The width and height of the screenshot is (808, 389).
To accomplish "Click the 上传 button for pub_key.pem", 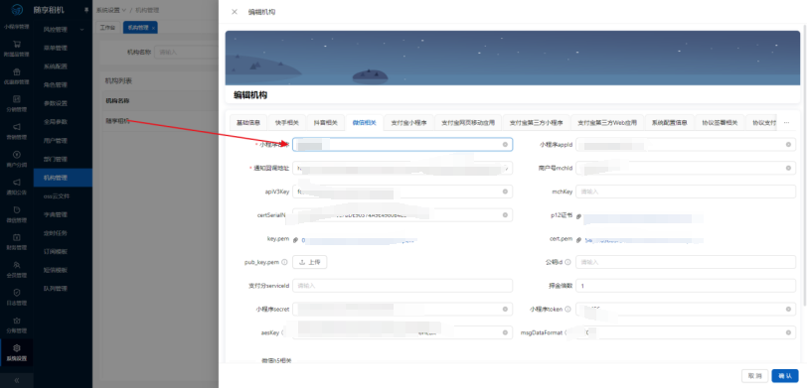I will (x=310, y=262).
